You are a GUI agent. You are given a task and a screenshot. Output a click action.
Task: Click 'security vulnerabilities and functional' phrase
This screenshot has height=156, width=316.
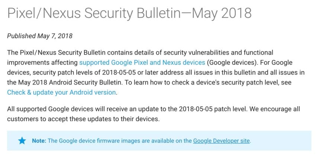pyautogui.click(x=218, y=53)
